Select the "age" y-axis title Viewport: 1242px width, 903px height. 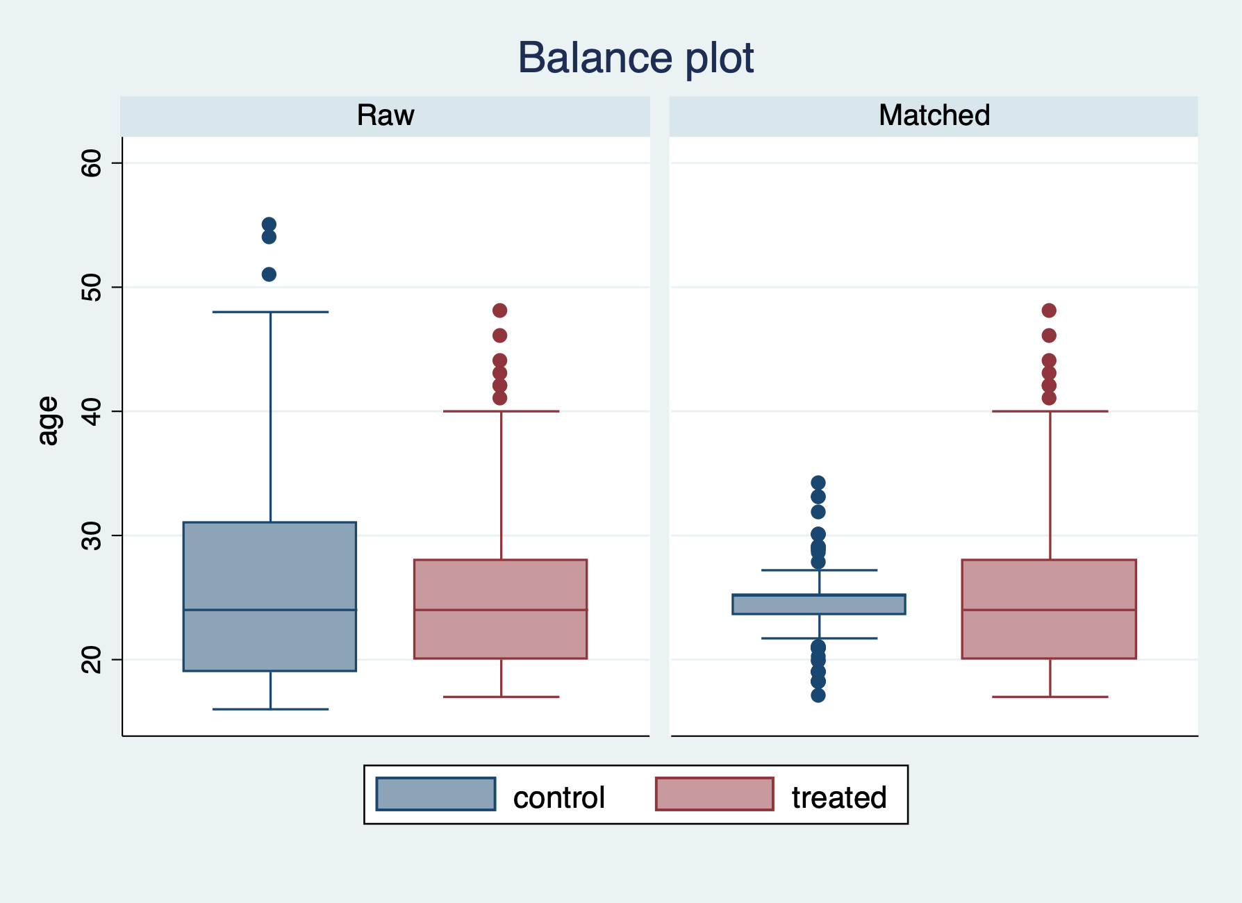(48, 420)
